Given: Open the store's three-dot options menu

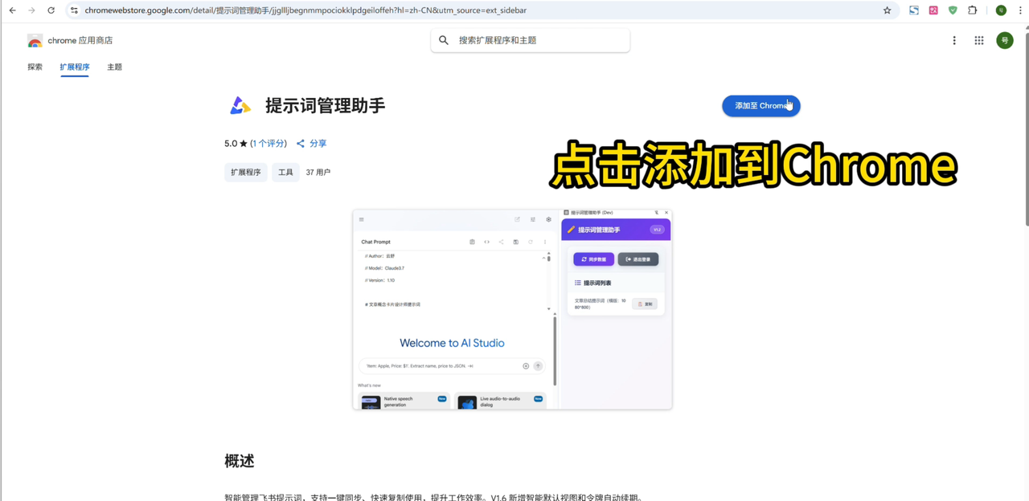Looking at the screenshot, I should (954, 40).
